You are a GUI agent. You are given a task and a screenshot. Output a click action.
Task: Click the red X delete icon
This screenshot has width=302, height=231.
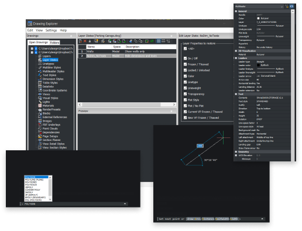click(85, 41)
